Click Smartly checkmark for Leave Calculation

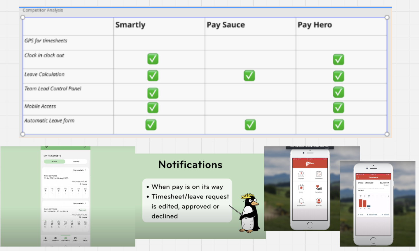click(153, 76)
